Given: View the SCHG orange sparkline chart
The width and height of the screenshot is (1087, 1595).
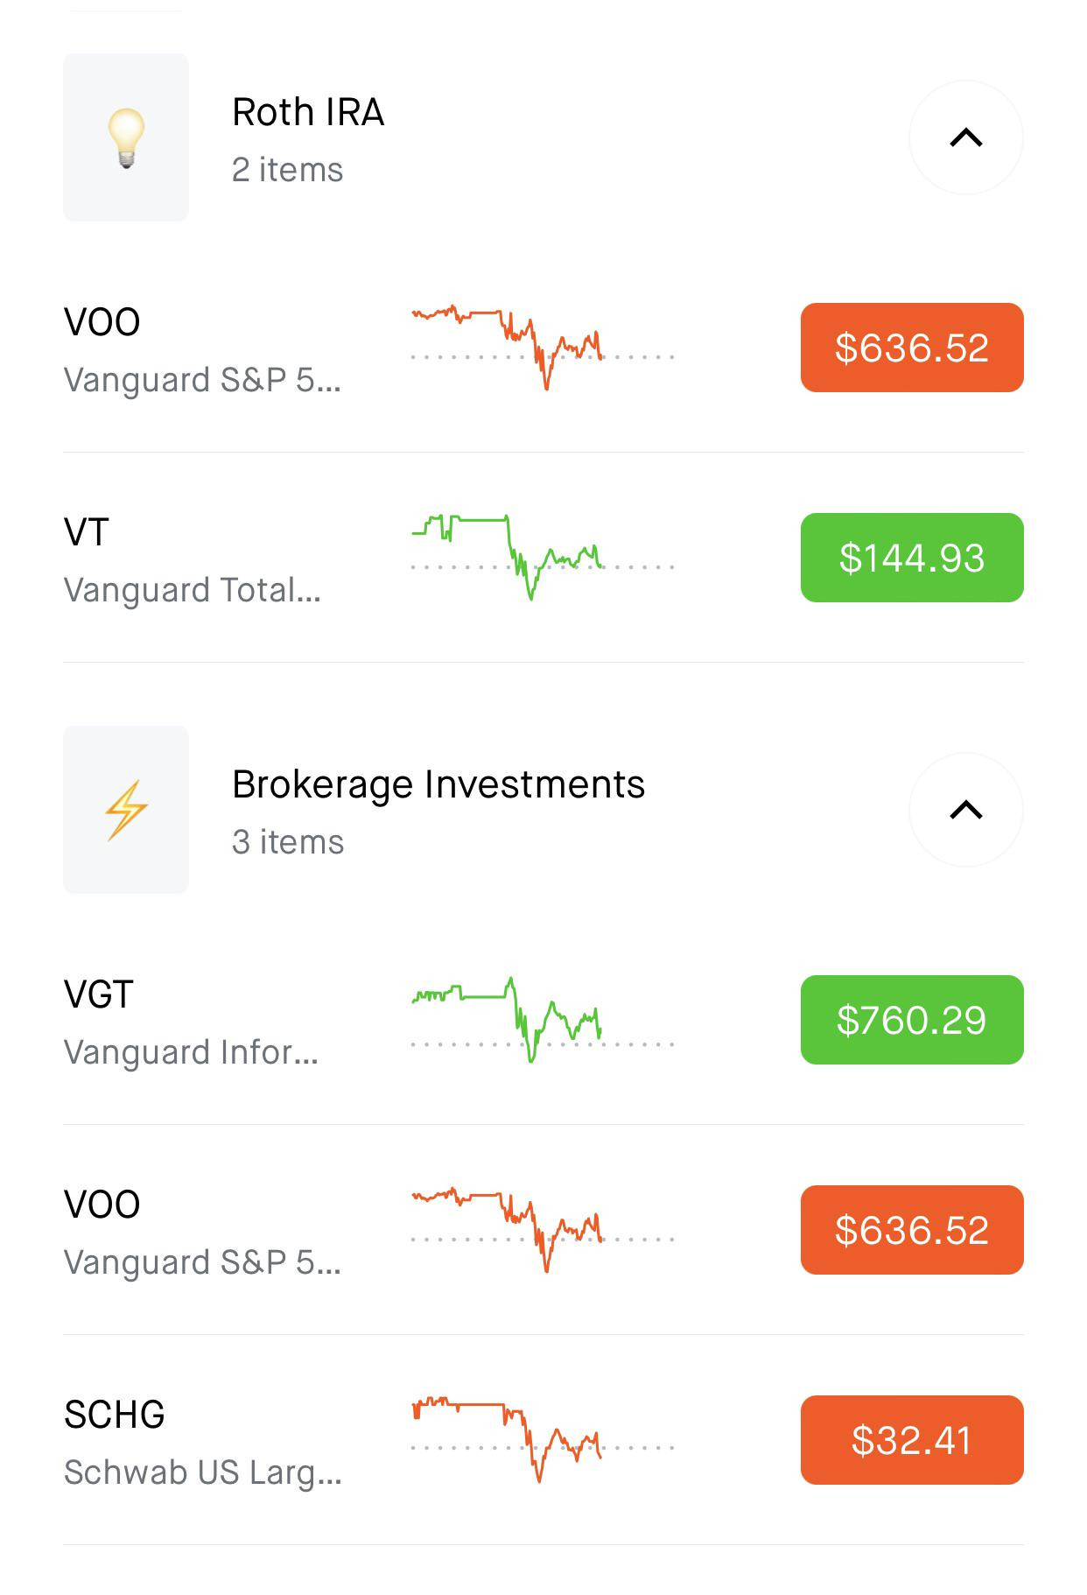Looking at the screenshot, I should [543, 1439].
